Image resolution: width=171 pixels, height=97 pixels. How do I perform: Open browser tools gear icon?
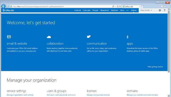168,6
